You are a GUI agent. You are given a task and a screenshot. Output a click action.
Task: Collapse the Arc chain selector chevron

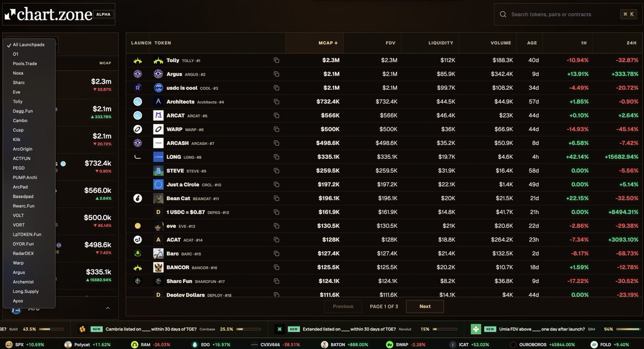click(x=108, y=308)
